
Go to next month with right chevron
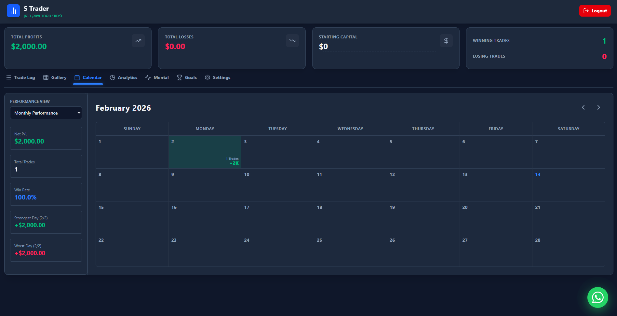point(598,107)
